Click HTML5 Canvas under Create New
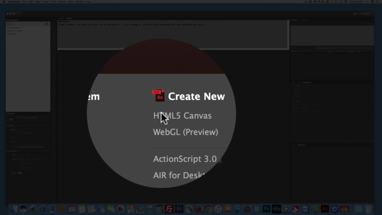The height and width of the screenshot is (215, 382). click(x=182, y=116)
